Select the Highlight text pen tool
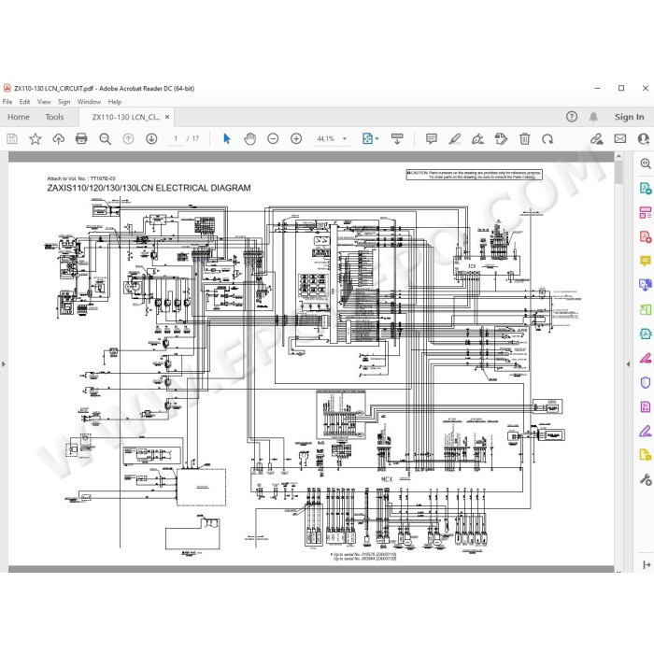 click(x=455, y=138)
